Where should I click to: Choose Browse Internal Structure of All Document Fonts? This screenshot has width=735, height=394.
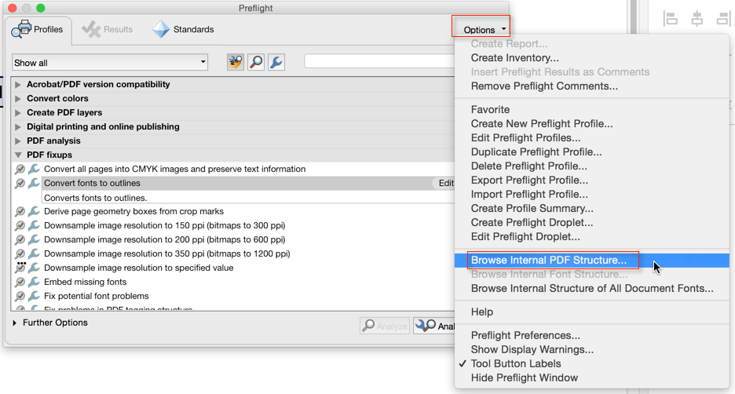591,289
